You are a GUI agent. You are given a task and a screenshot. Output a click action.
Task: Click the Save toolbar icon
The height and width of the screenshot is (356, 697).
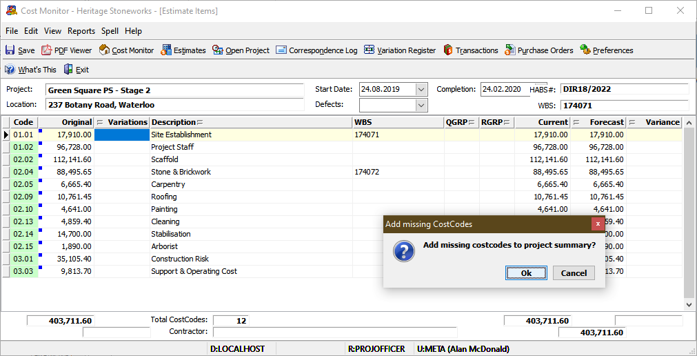point(10,50)
